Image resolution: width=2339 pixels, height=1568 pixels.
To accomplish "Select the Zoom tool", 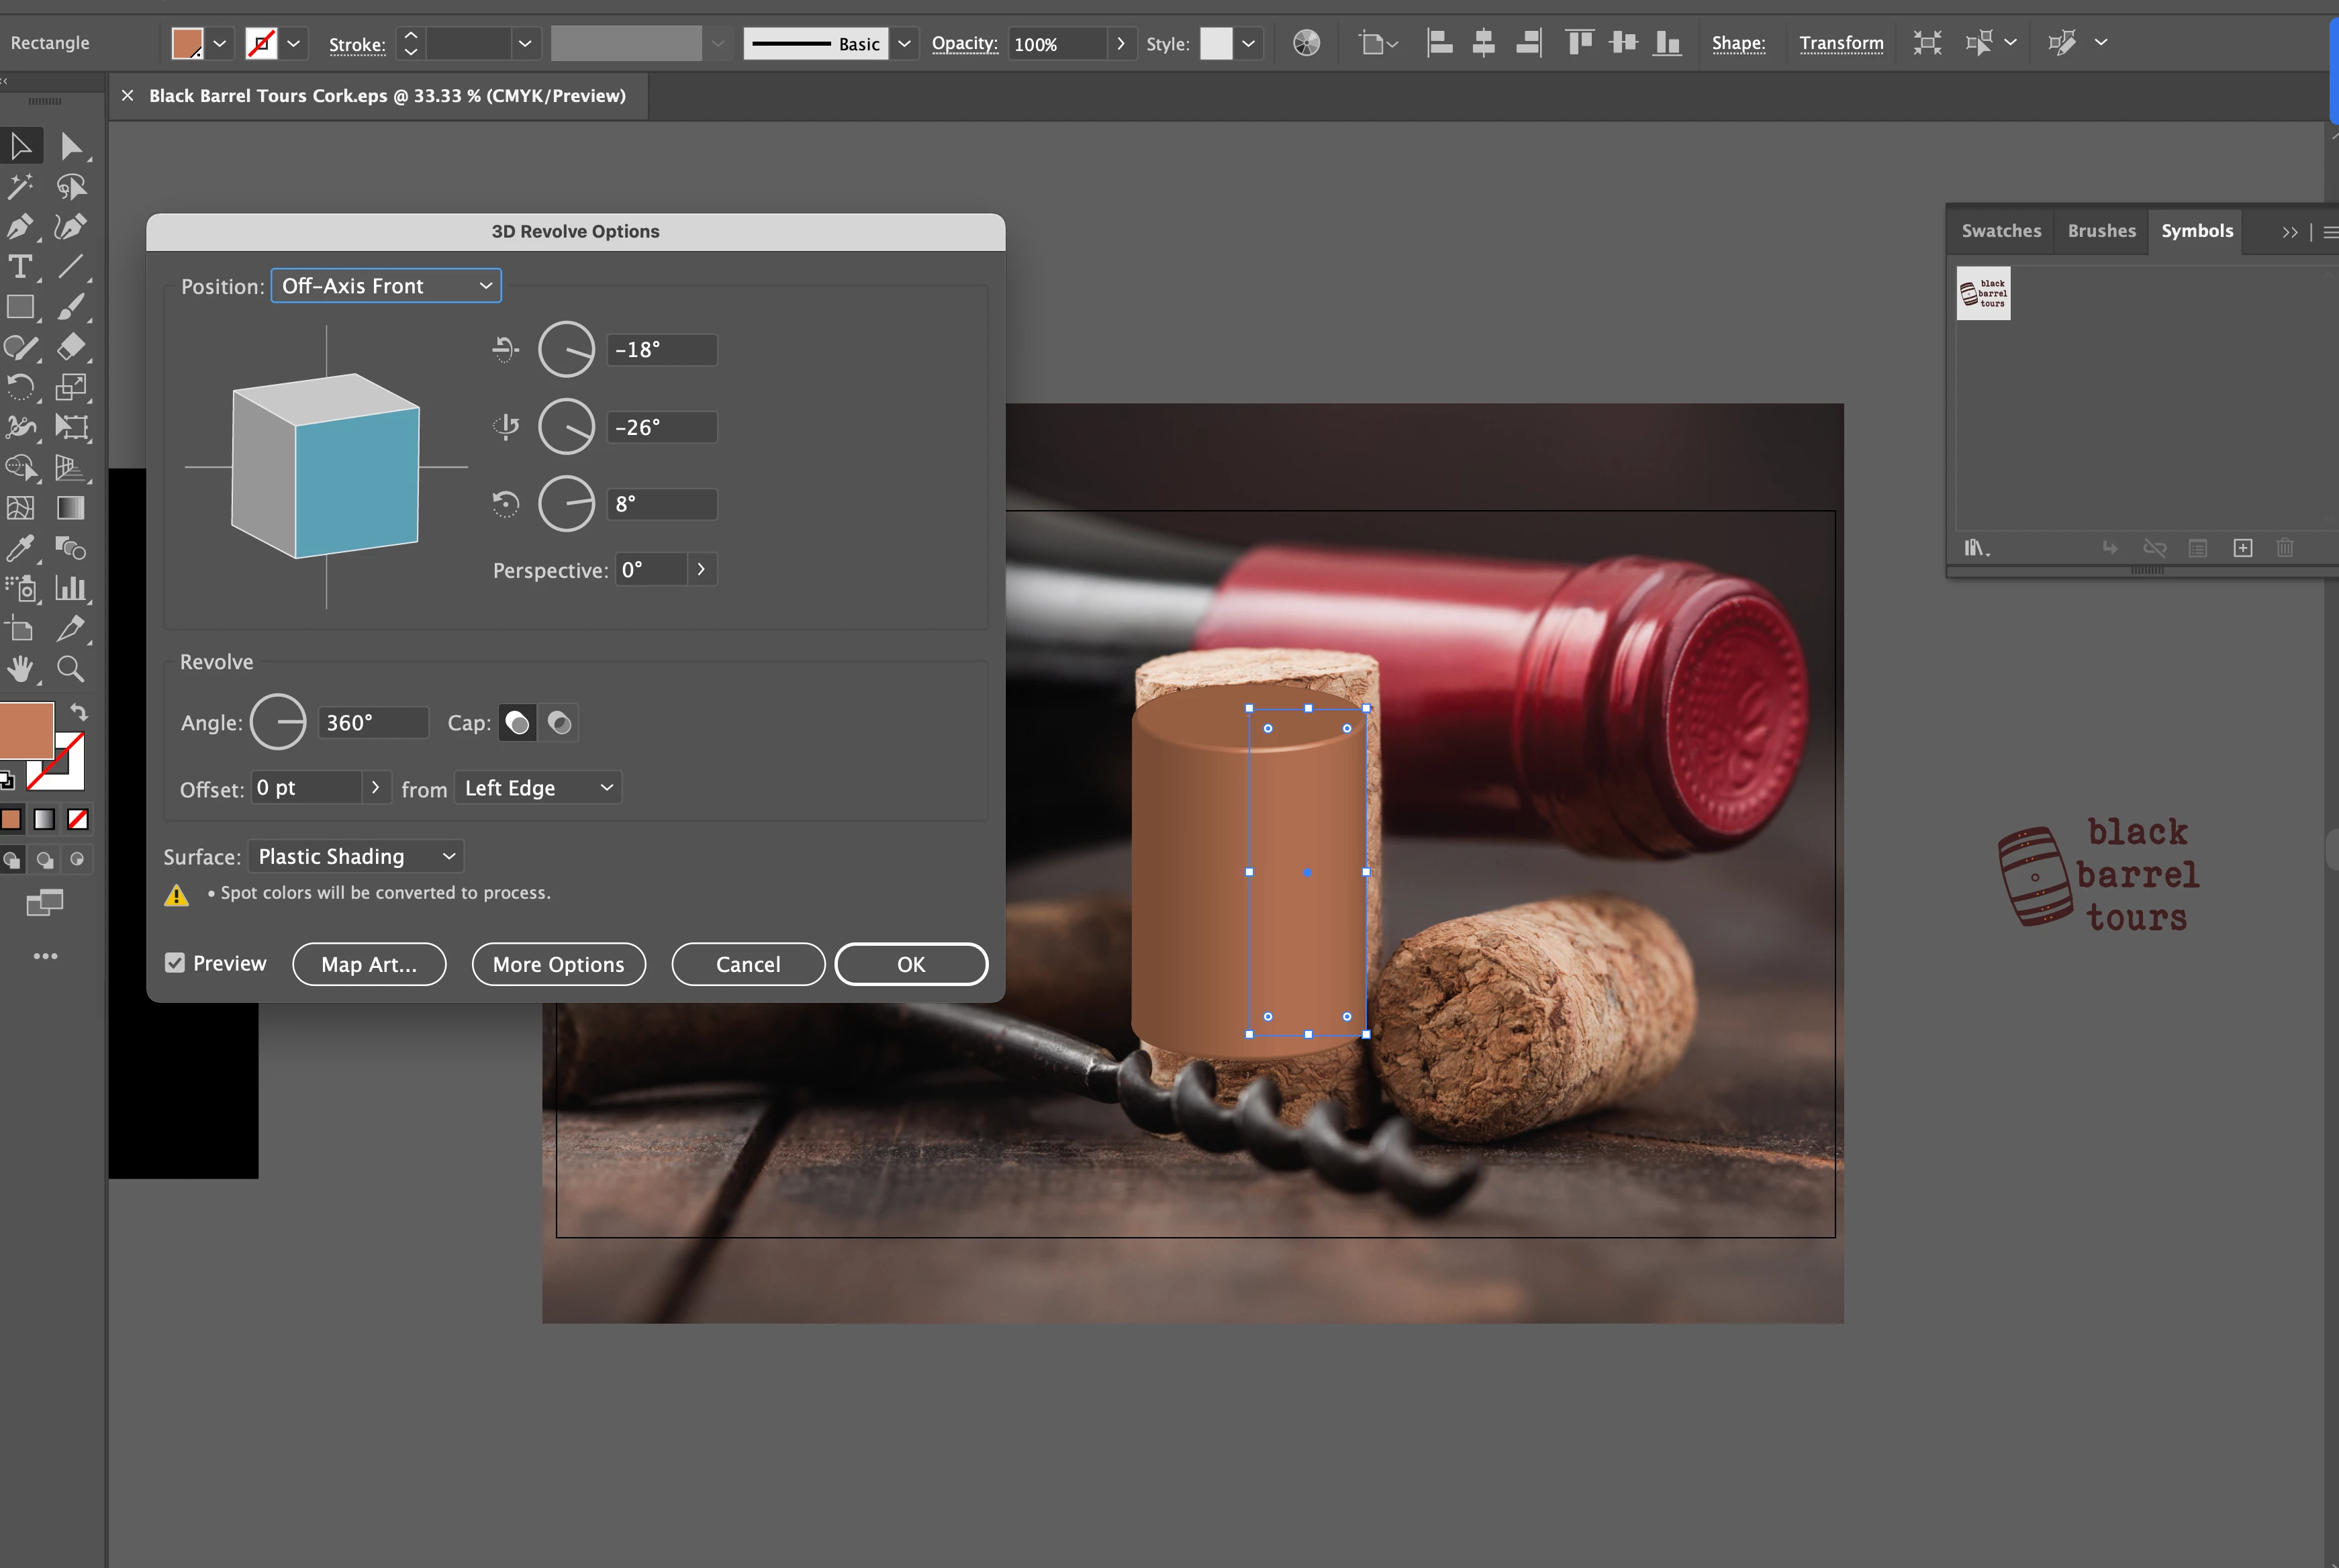I will 70,668.
